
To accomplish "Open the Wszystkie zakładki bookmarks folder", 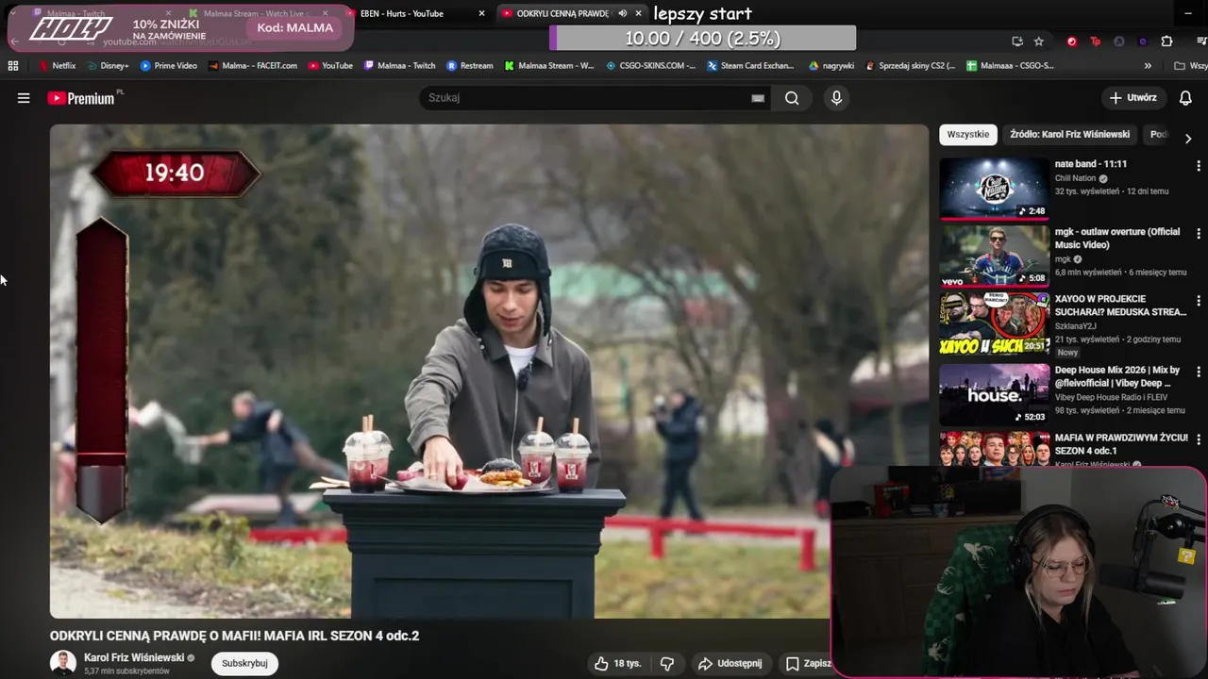I will pyautogui.click(x=1191, y=66).
